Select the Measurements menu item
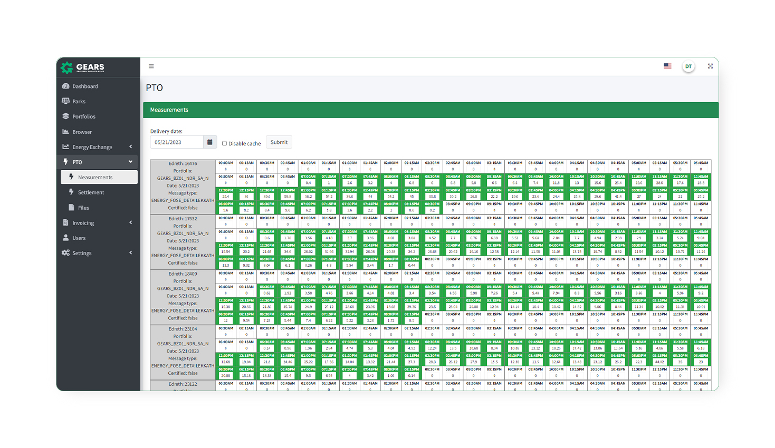Viewport: 775px width, 448px height. coord(95,177)
